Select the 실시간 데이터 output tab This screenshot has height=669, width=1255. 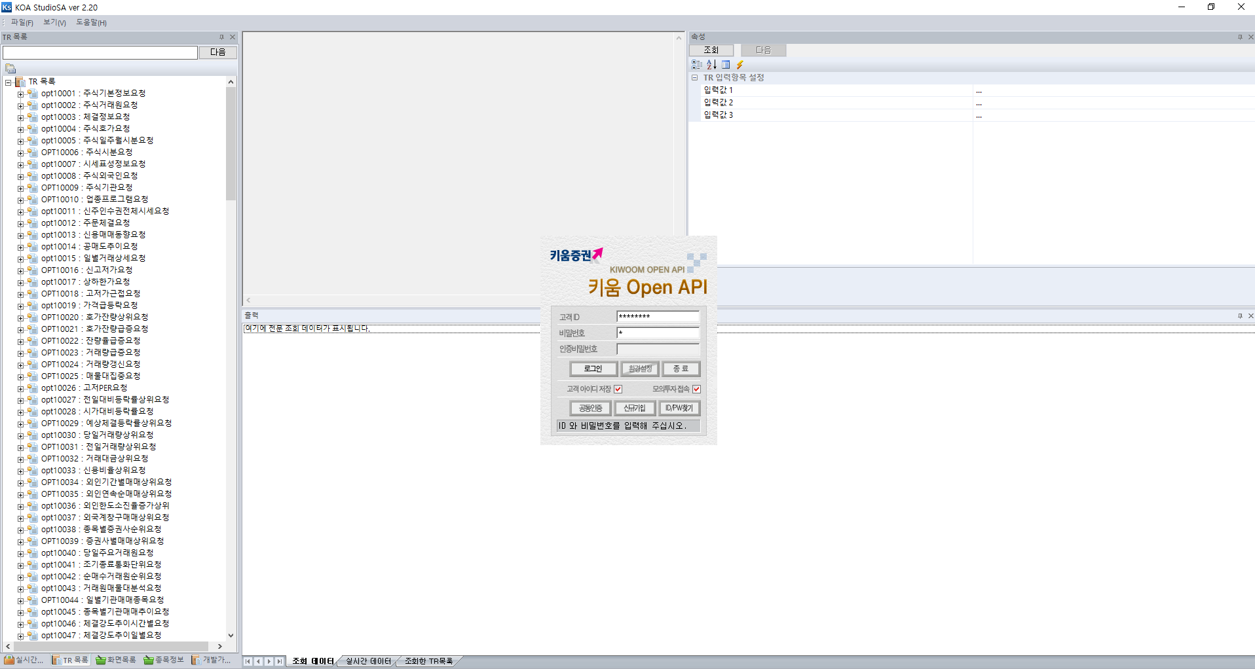(x=368, y=661)
